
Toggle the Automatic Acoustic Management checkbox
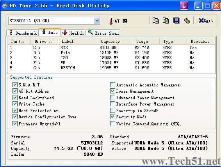click(112, 85)
